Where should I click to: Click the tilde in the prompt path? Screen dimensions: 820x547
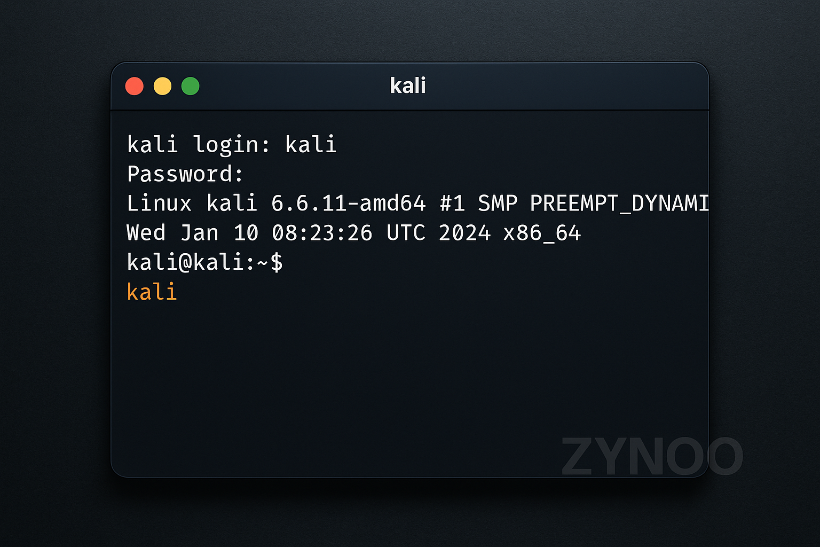pyautogui.click(x=262, y=262)
